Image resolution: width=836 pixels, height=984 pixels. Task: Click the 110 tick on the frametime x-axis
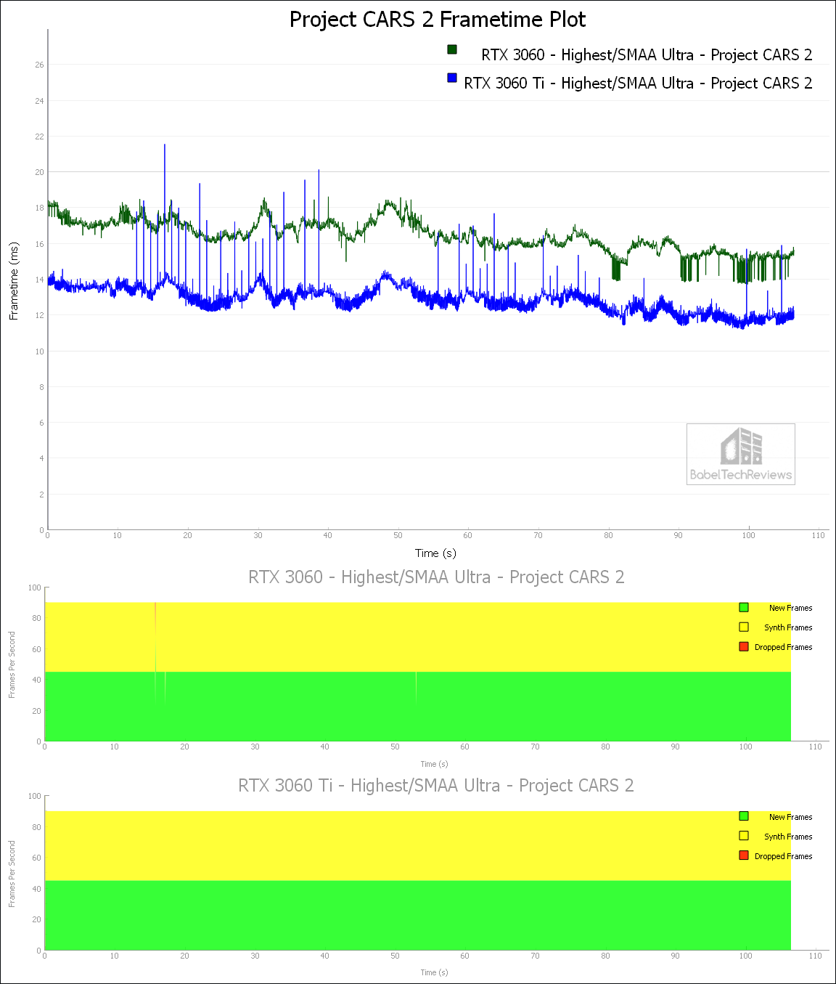[819, 535]
